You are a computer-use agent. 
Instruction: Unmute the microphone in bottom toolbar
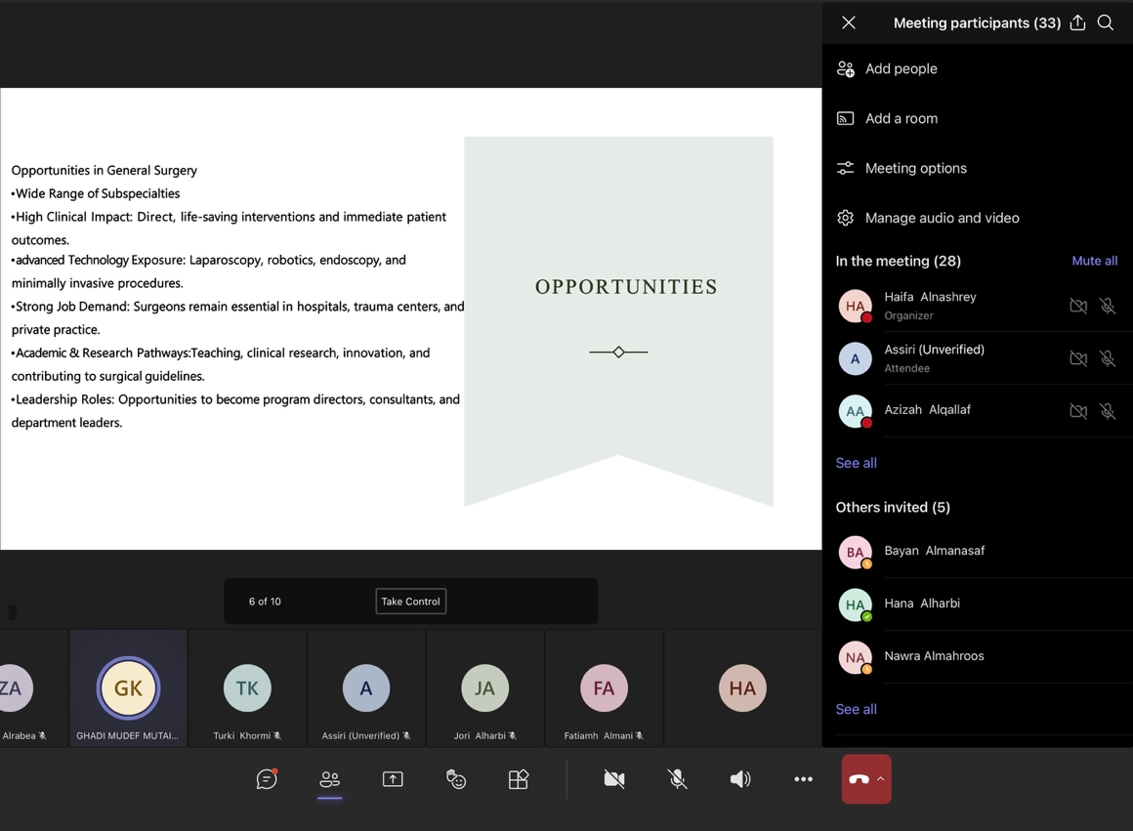pos(677,779)
